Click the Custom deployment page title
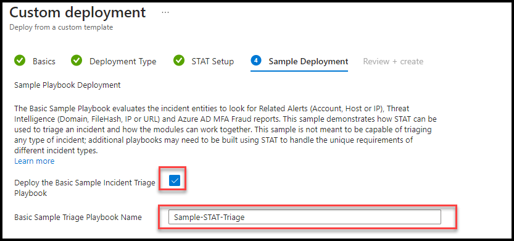Screen dimensions: 514x241 click(x=77, y=12)
